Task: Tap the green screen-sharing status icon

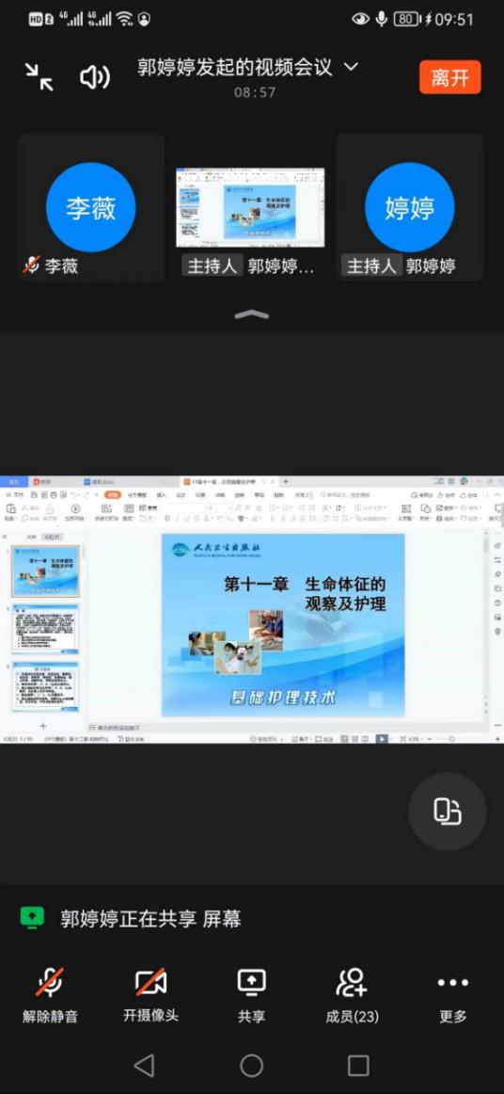Action: pyautogui.click(x=32, y=918)
